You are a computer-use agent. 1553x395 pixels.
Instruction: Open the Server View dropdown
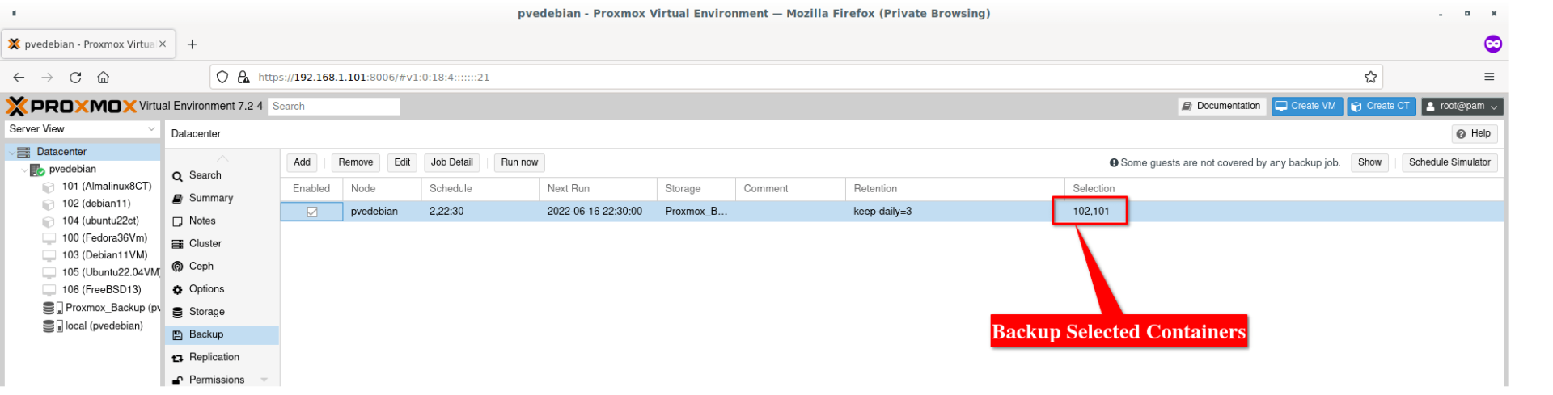tap(82, 129)
